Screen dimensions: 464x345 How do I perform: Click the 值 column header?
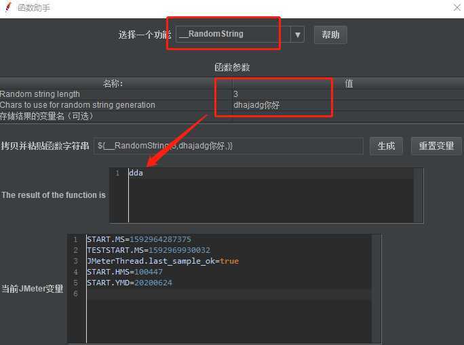348,83
